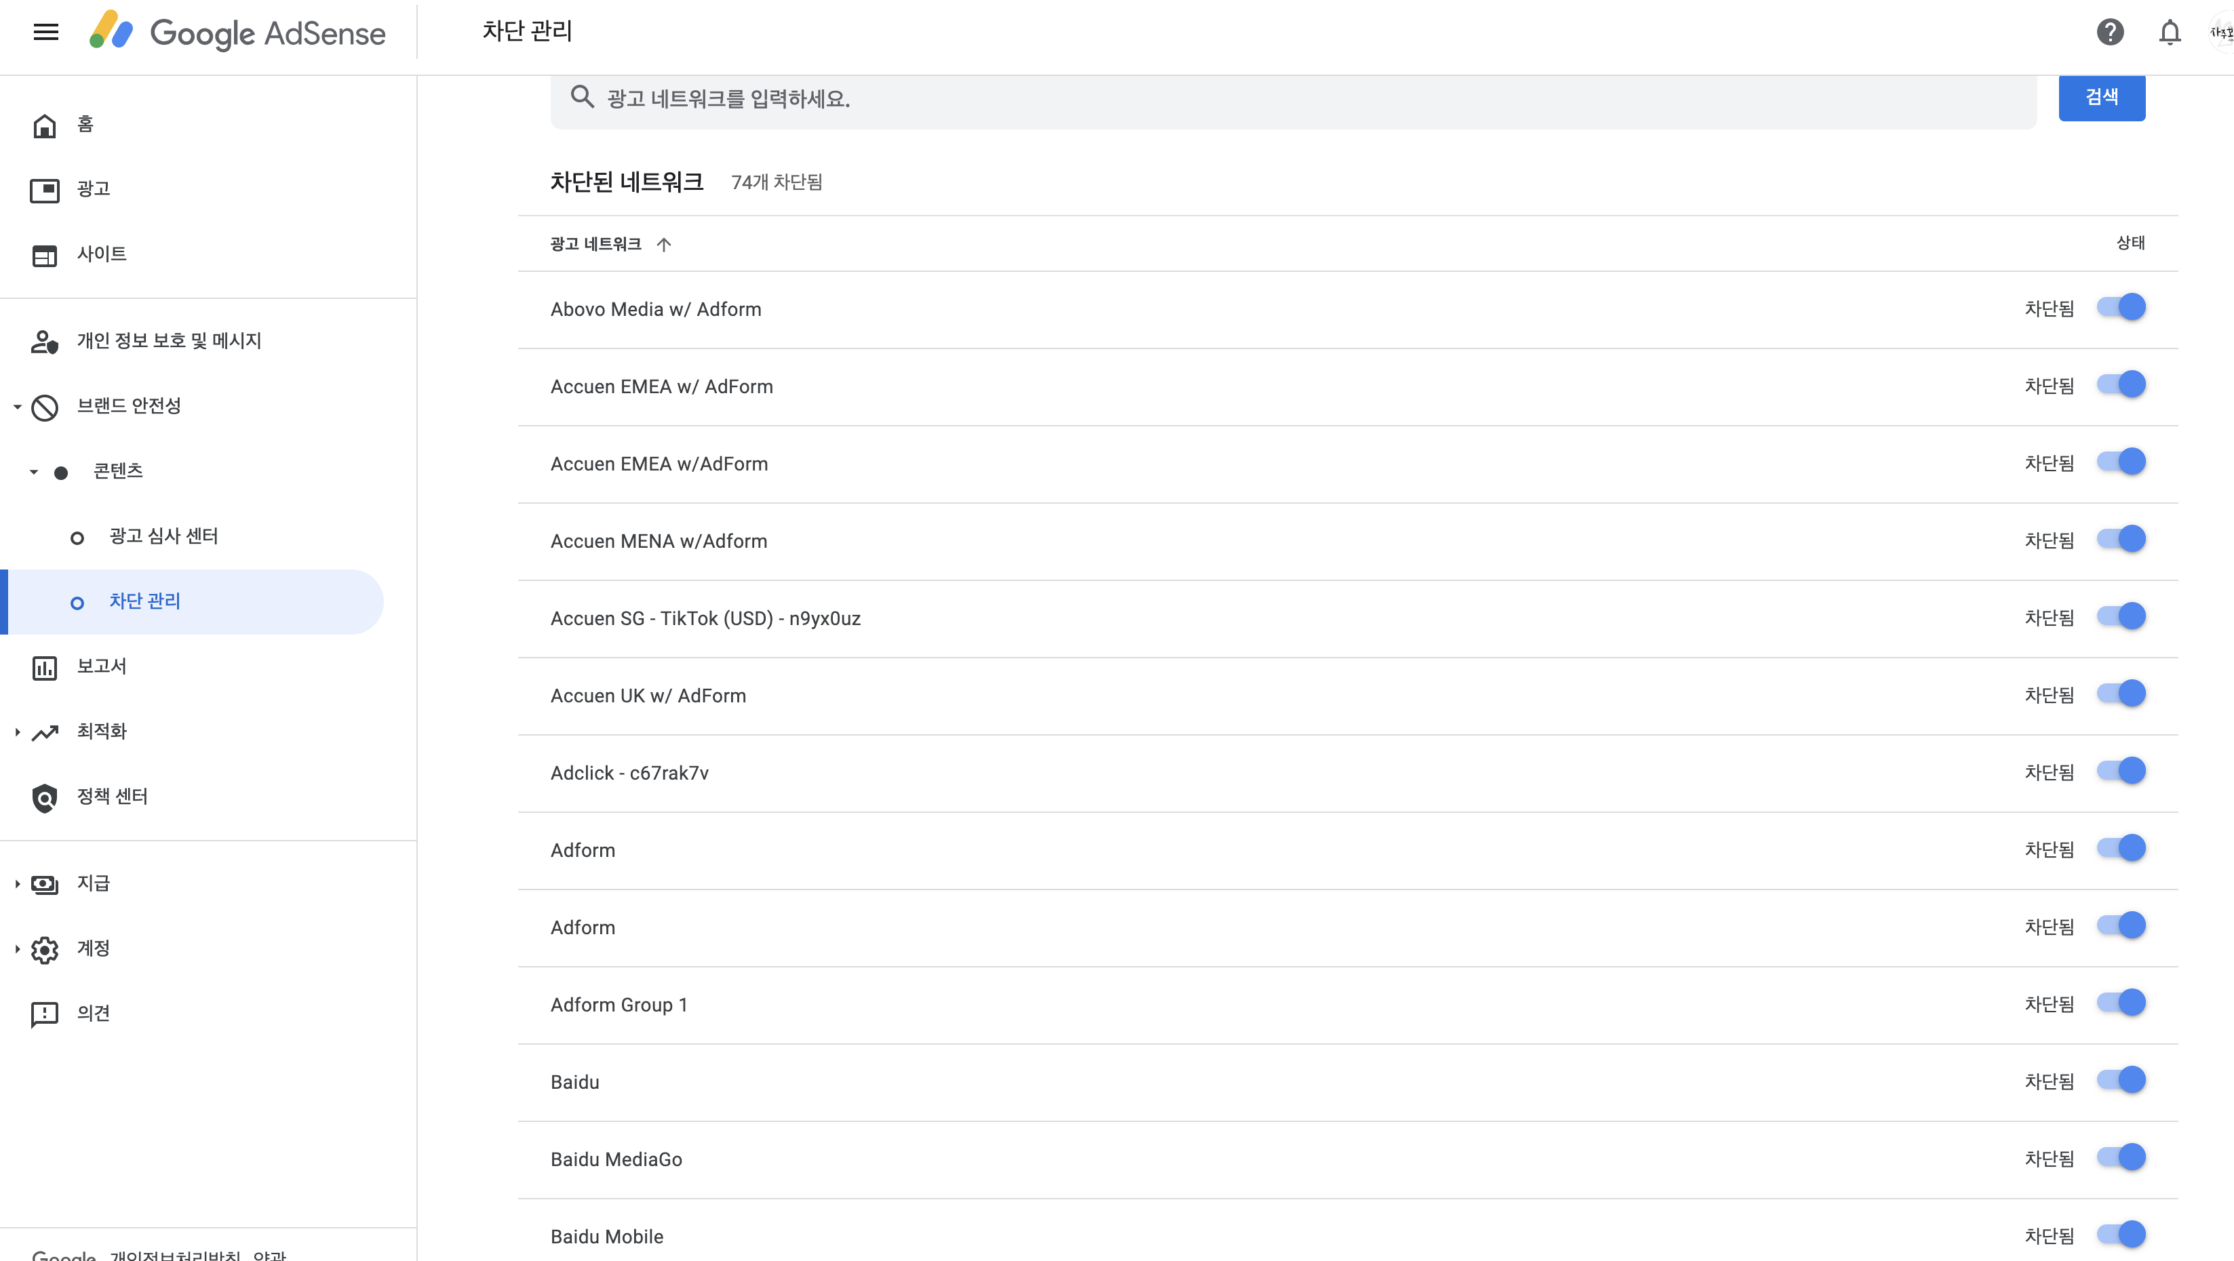Expand the 지급 section arrow
The width and height of the screenshot is (2234, 1261).
click(18, 884)
